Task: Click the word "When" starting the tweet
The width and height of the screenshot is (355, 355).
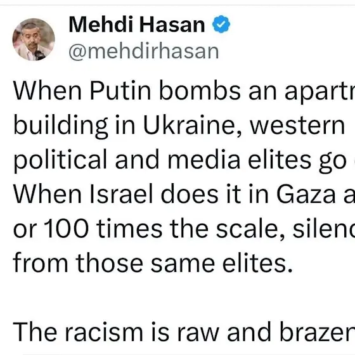Action: [48, 91]
